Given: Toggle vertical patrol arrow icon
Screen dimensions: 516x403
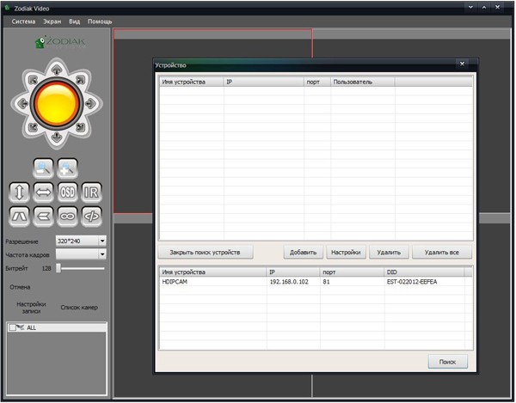Looking at the screenshot, I should pos(19,192).
